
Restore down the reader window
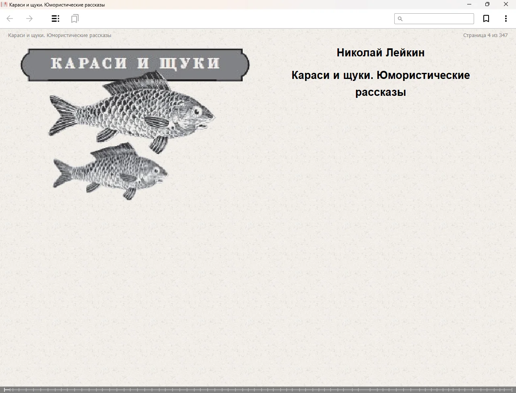487,4
